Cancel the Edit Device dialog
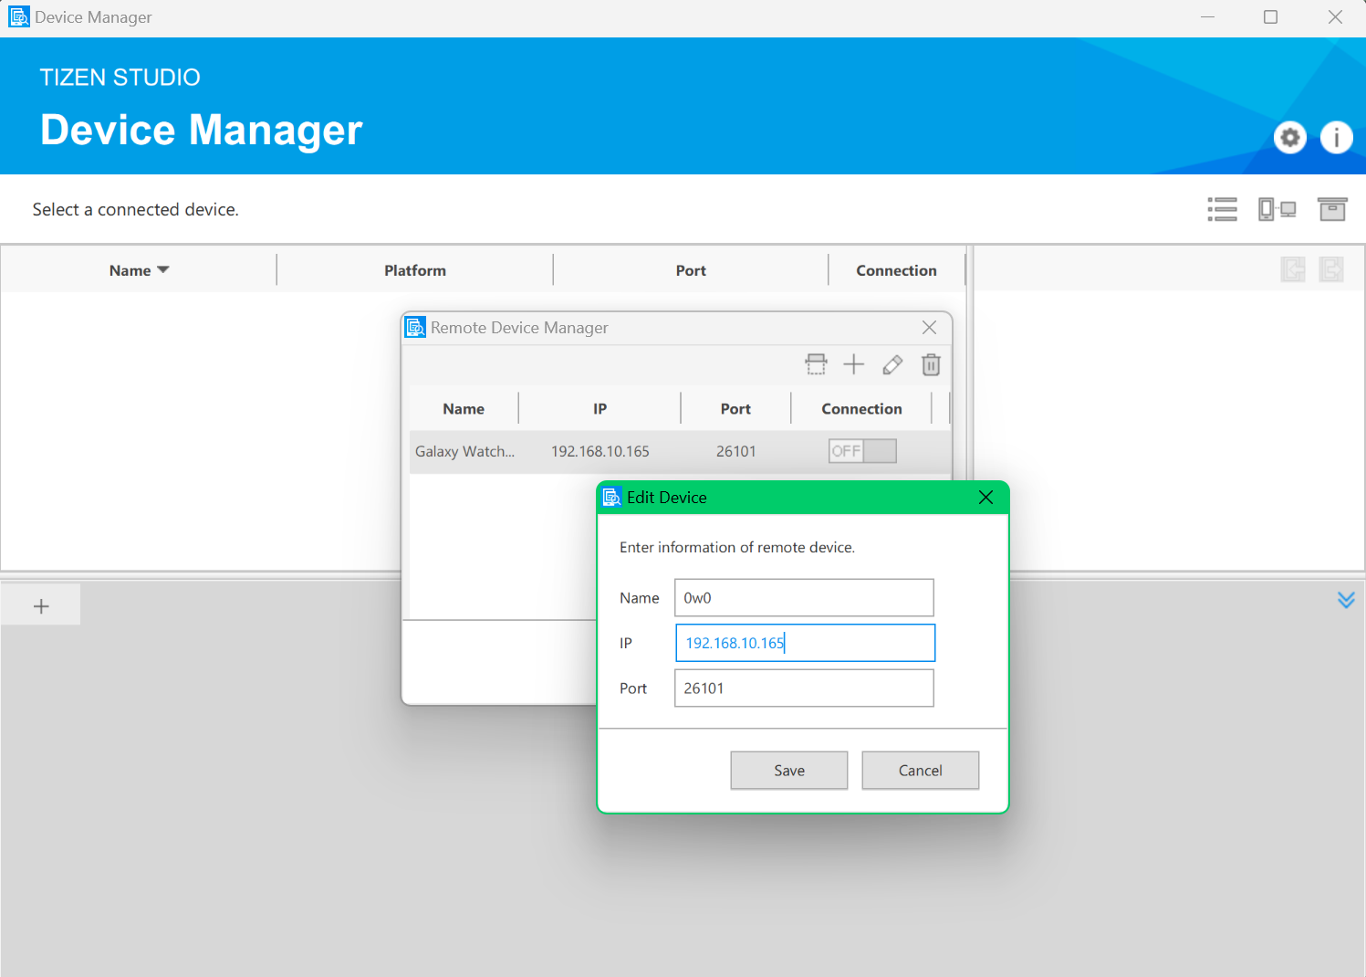This screenshot has height=977, width=1366. [920, 771]
